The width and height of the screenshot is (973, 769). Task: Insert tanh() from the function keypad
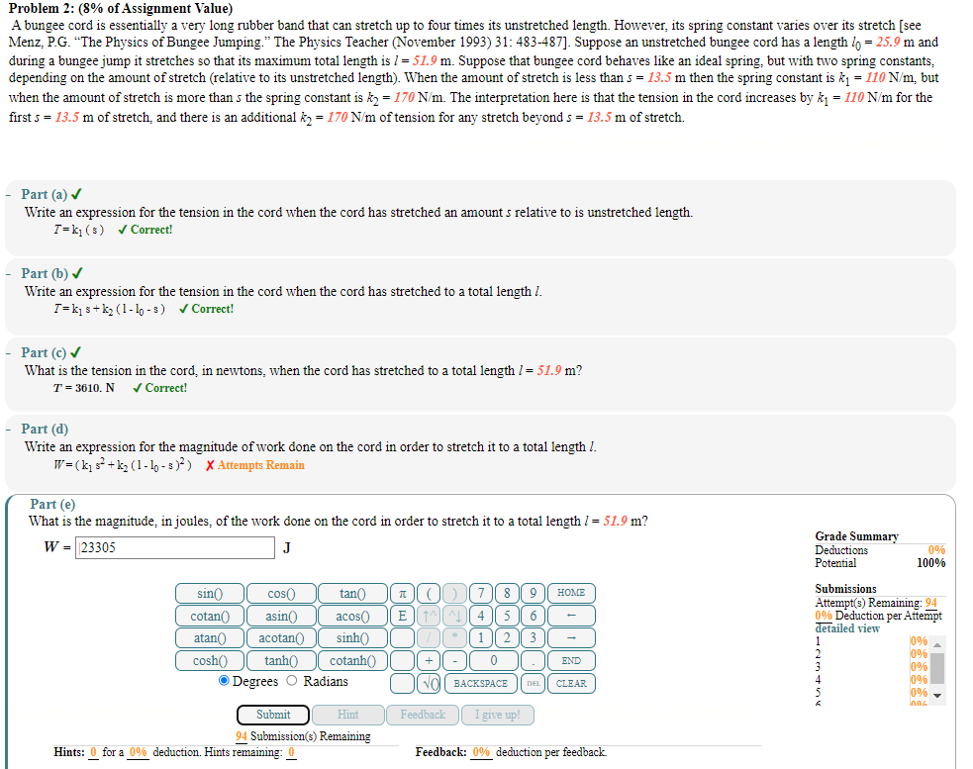click(281, 660)
